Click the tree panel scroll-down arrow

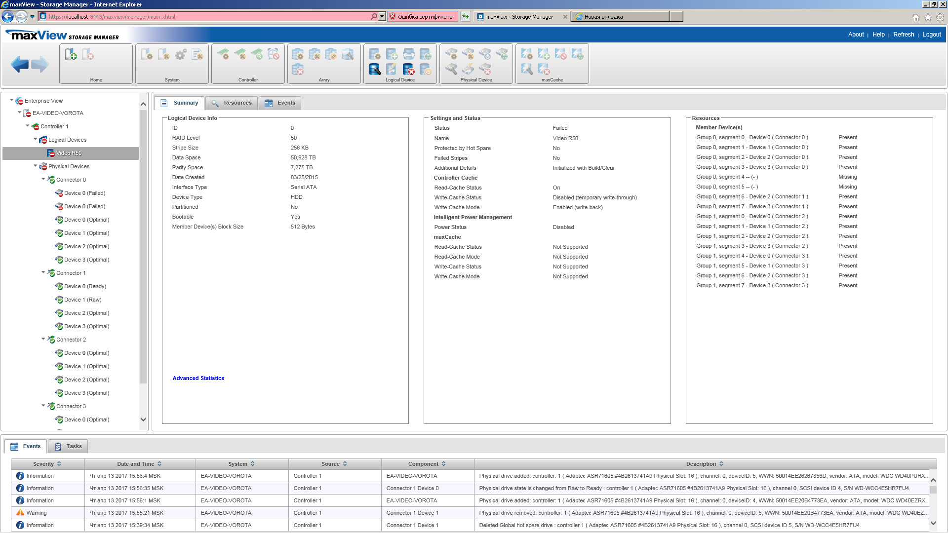pyautogui.click(x=143, y=419)
